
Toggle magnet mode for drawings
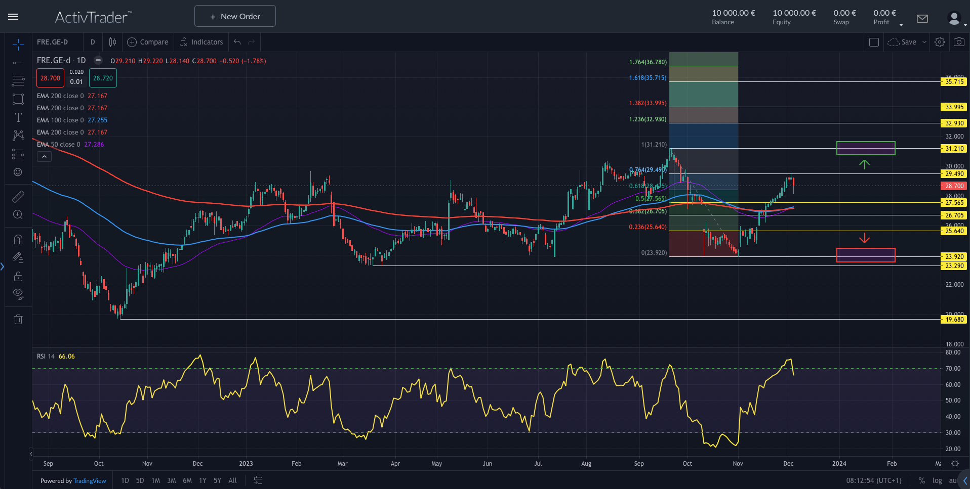18,240
